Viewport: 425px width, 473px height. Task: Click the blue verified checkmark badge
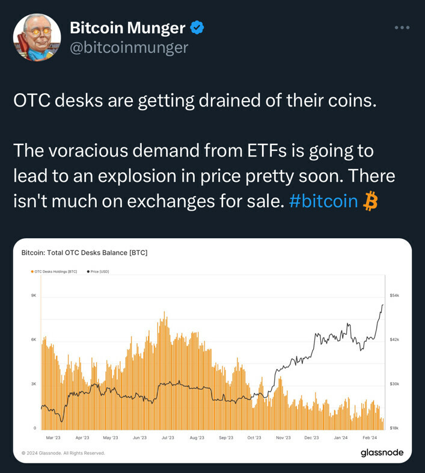point(197,27)
